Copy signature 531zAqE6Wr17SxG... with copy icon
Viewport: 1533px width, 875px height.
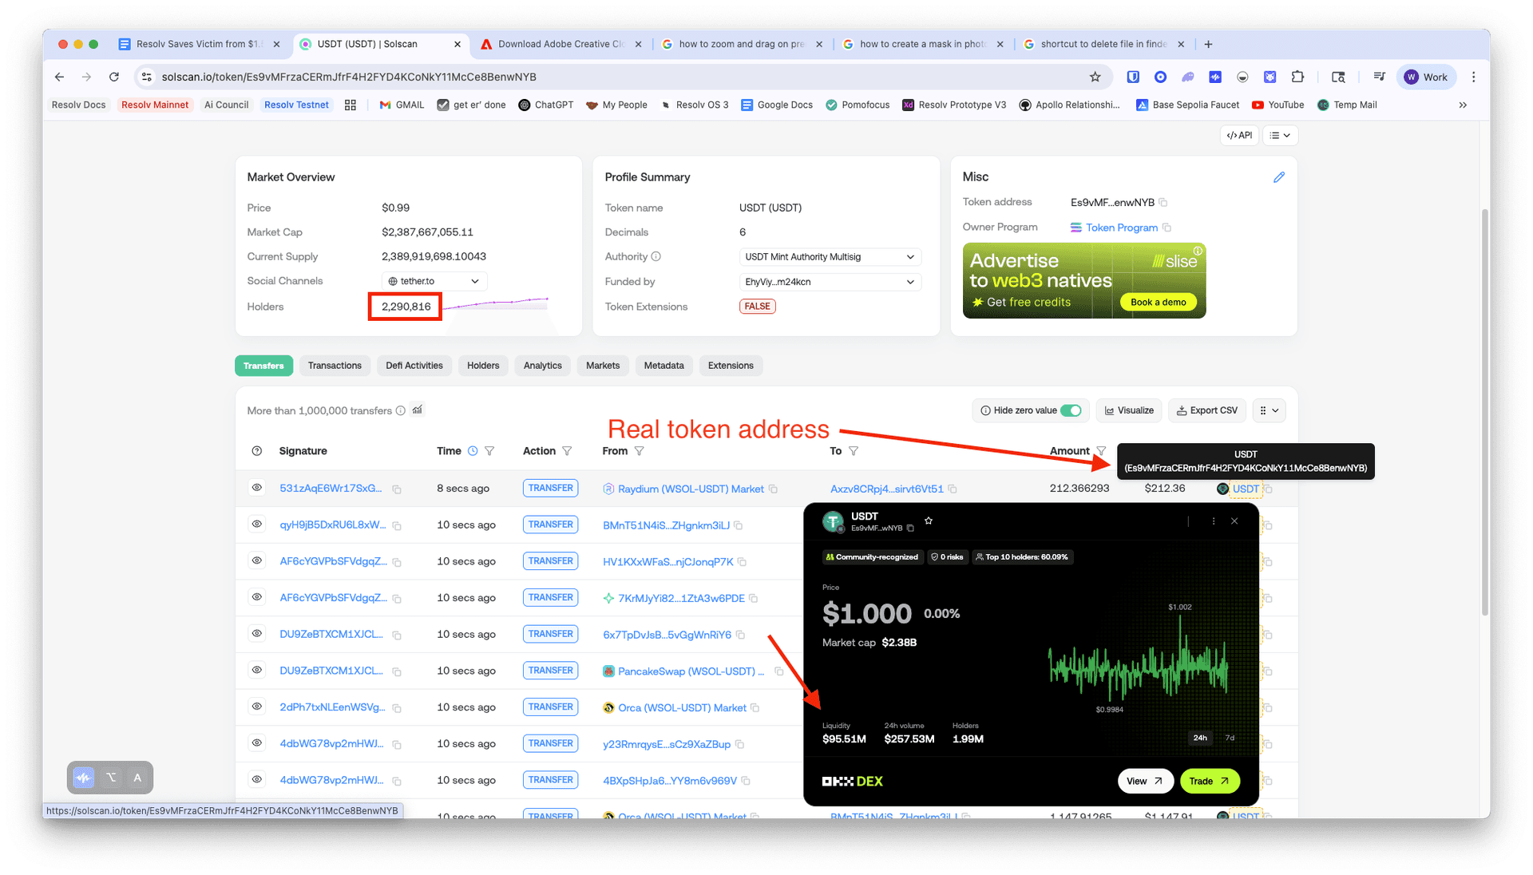pos(397,489)
